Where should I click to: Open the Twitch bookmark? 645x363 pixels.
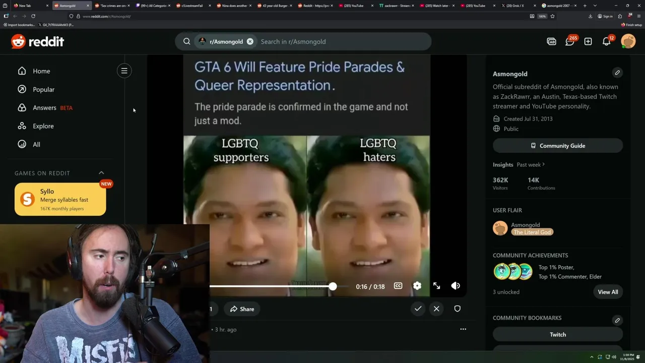(x=558, y=334)
